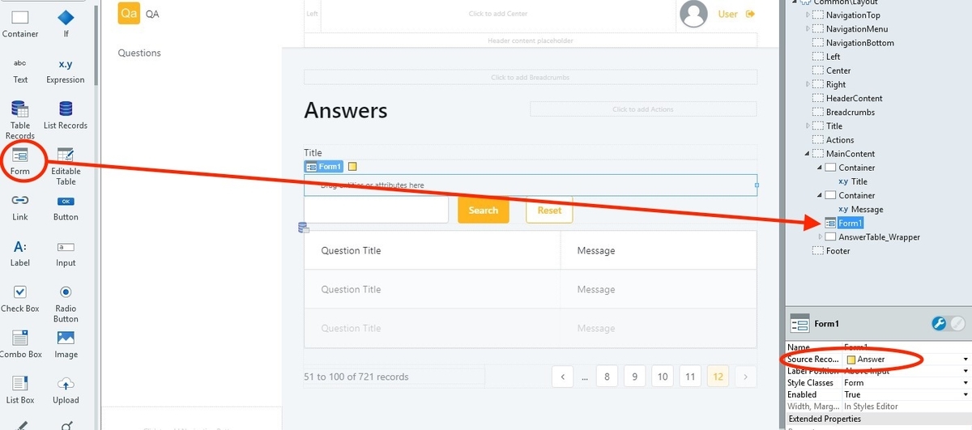Select the Footer placeholder in tree
Image resolution: width=972 pixels, height=430 pixels.
point(838,250)
